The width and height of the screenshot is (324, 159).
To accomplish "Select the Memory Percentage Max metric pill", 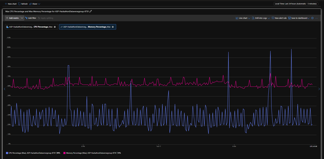I will (86, 27).
